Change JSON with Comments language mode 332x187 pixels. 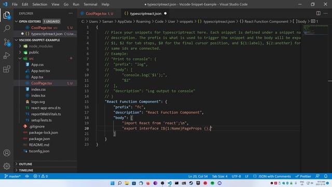274,176
